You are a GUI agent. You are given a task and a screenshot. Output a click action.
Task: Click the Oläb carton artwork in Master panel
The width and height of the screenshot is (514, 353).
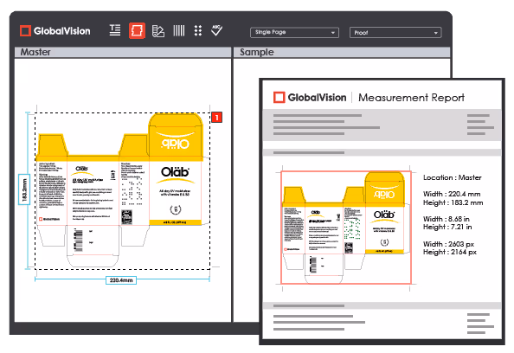(x=123, y=190)
